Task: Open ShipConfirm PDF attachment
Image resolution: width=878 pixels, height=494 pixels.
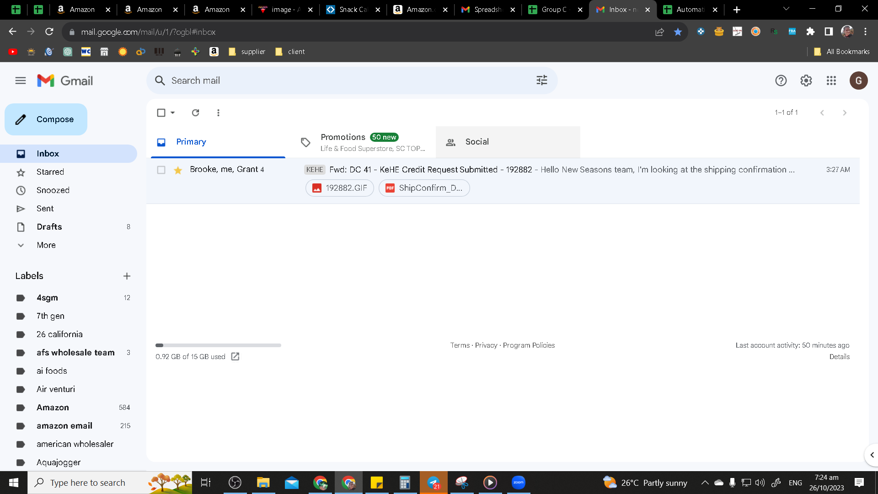Action: point(424,188)
